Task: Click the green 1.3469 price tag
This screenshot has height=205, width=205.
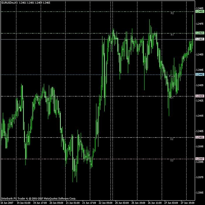Action: point(200,33)
